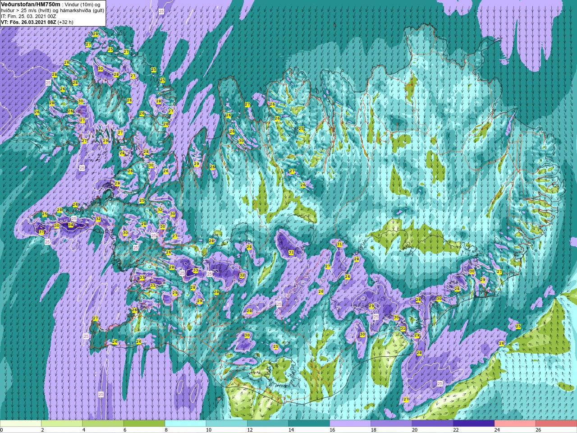
Task: Click the legend tick label "22"
Action: pyautogui.click(x=456, y=430)
